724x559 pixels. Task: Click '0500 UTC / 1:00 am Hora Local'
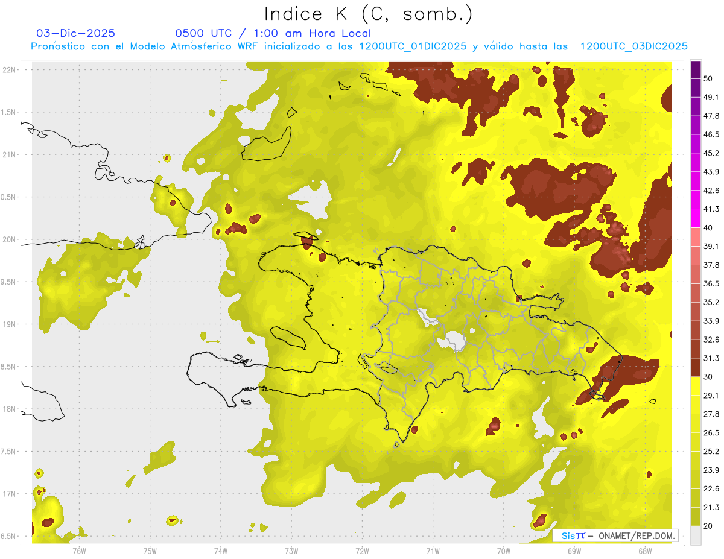tap(273, 33)
